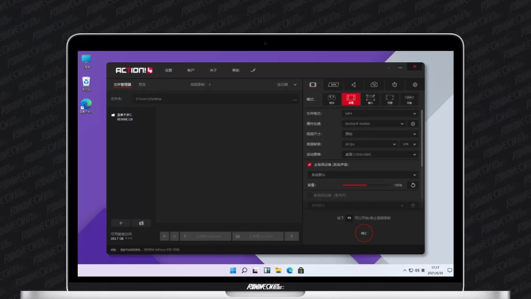Expand the MP4 file format dropdown
Viewport: 531px width, 299px height.
pyautogui.click(x=380, y=113)
